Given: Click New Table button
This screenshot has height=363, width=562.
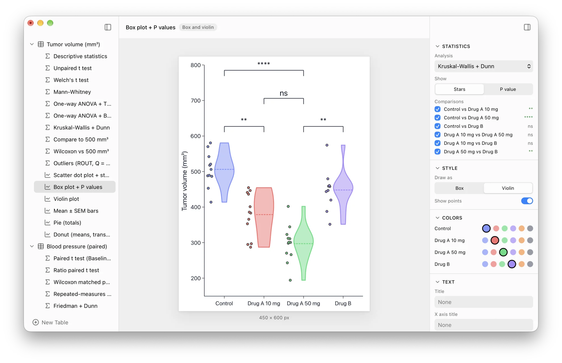Looking at the screenshot, I should [51, 322].
